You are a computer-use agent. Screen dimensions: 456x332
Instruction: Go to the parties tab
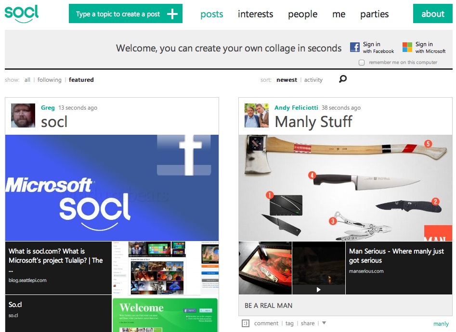click(374, 14)
